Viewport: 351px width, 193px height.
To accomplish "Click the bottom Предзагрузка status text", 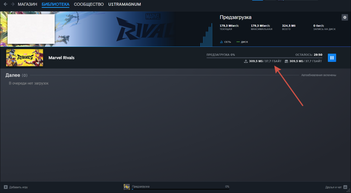I will [140, 187].
